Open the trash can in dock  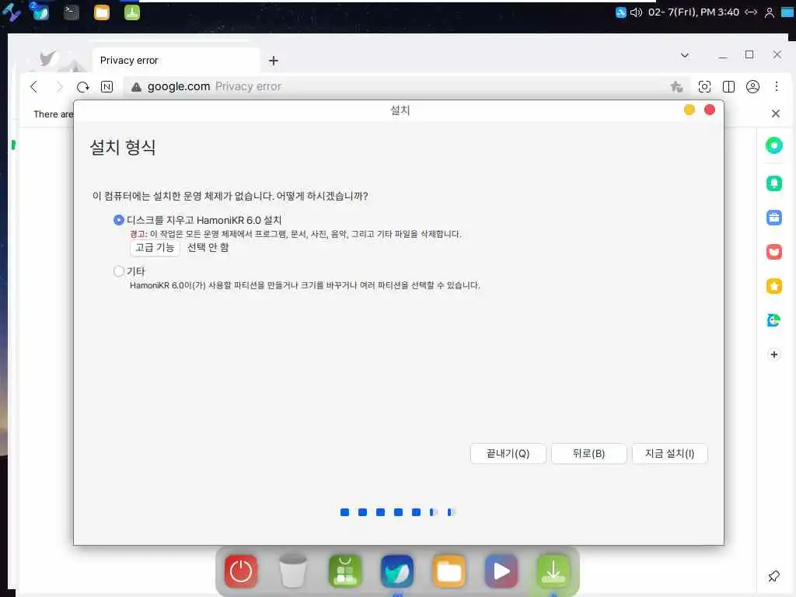(x=293, y=571)
